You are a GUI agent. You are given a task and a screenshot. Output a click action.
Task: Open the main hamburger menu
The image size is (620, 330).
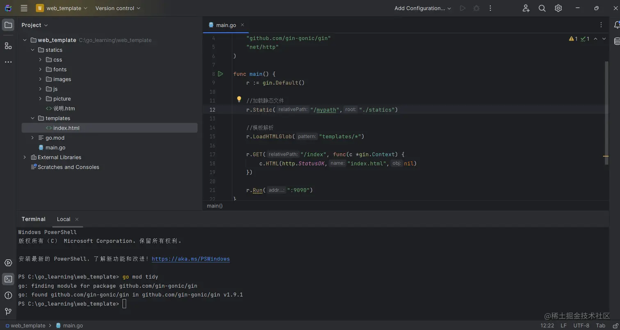(x=24, y=8)
